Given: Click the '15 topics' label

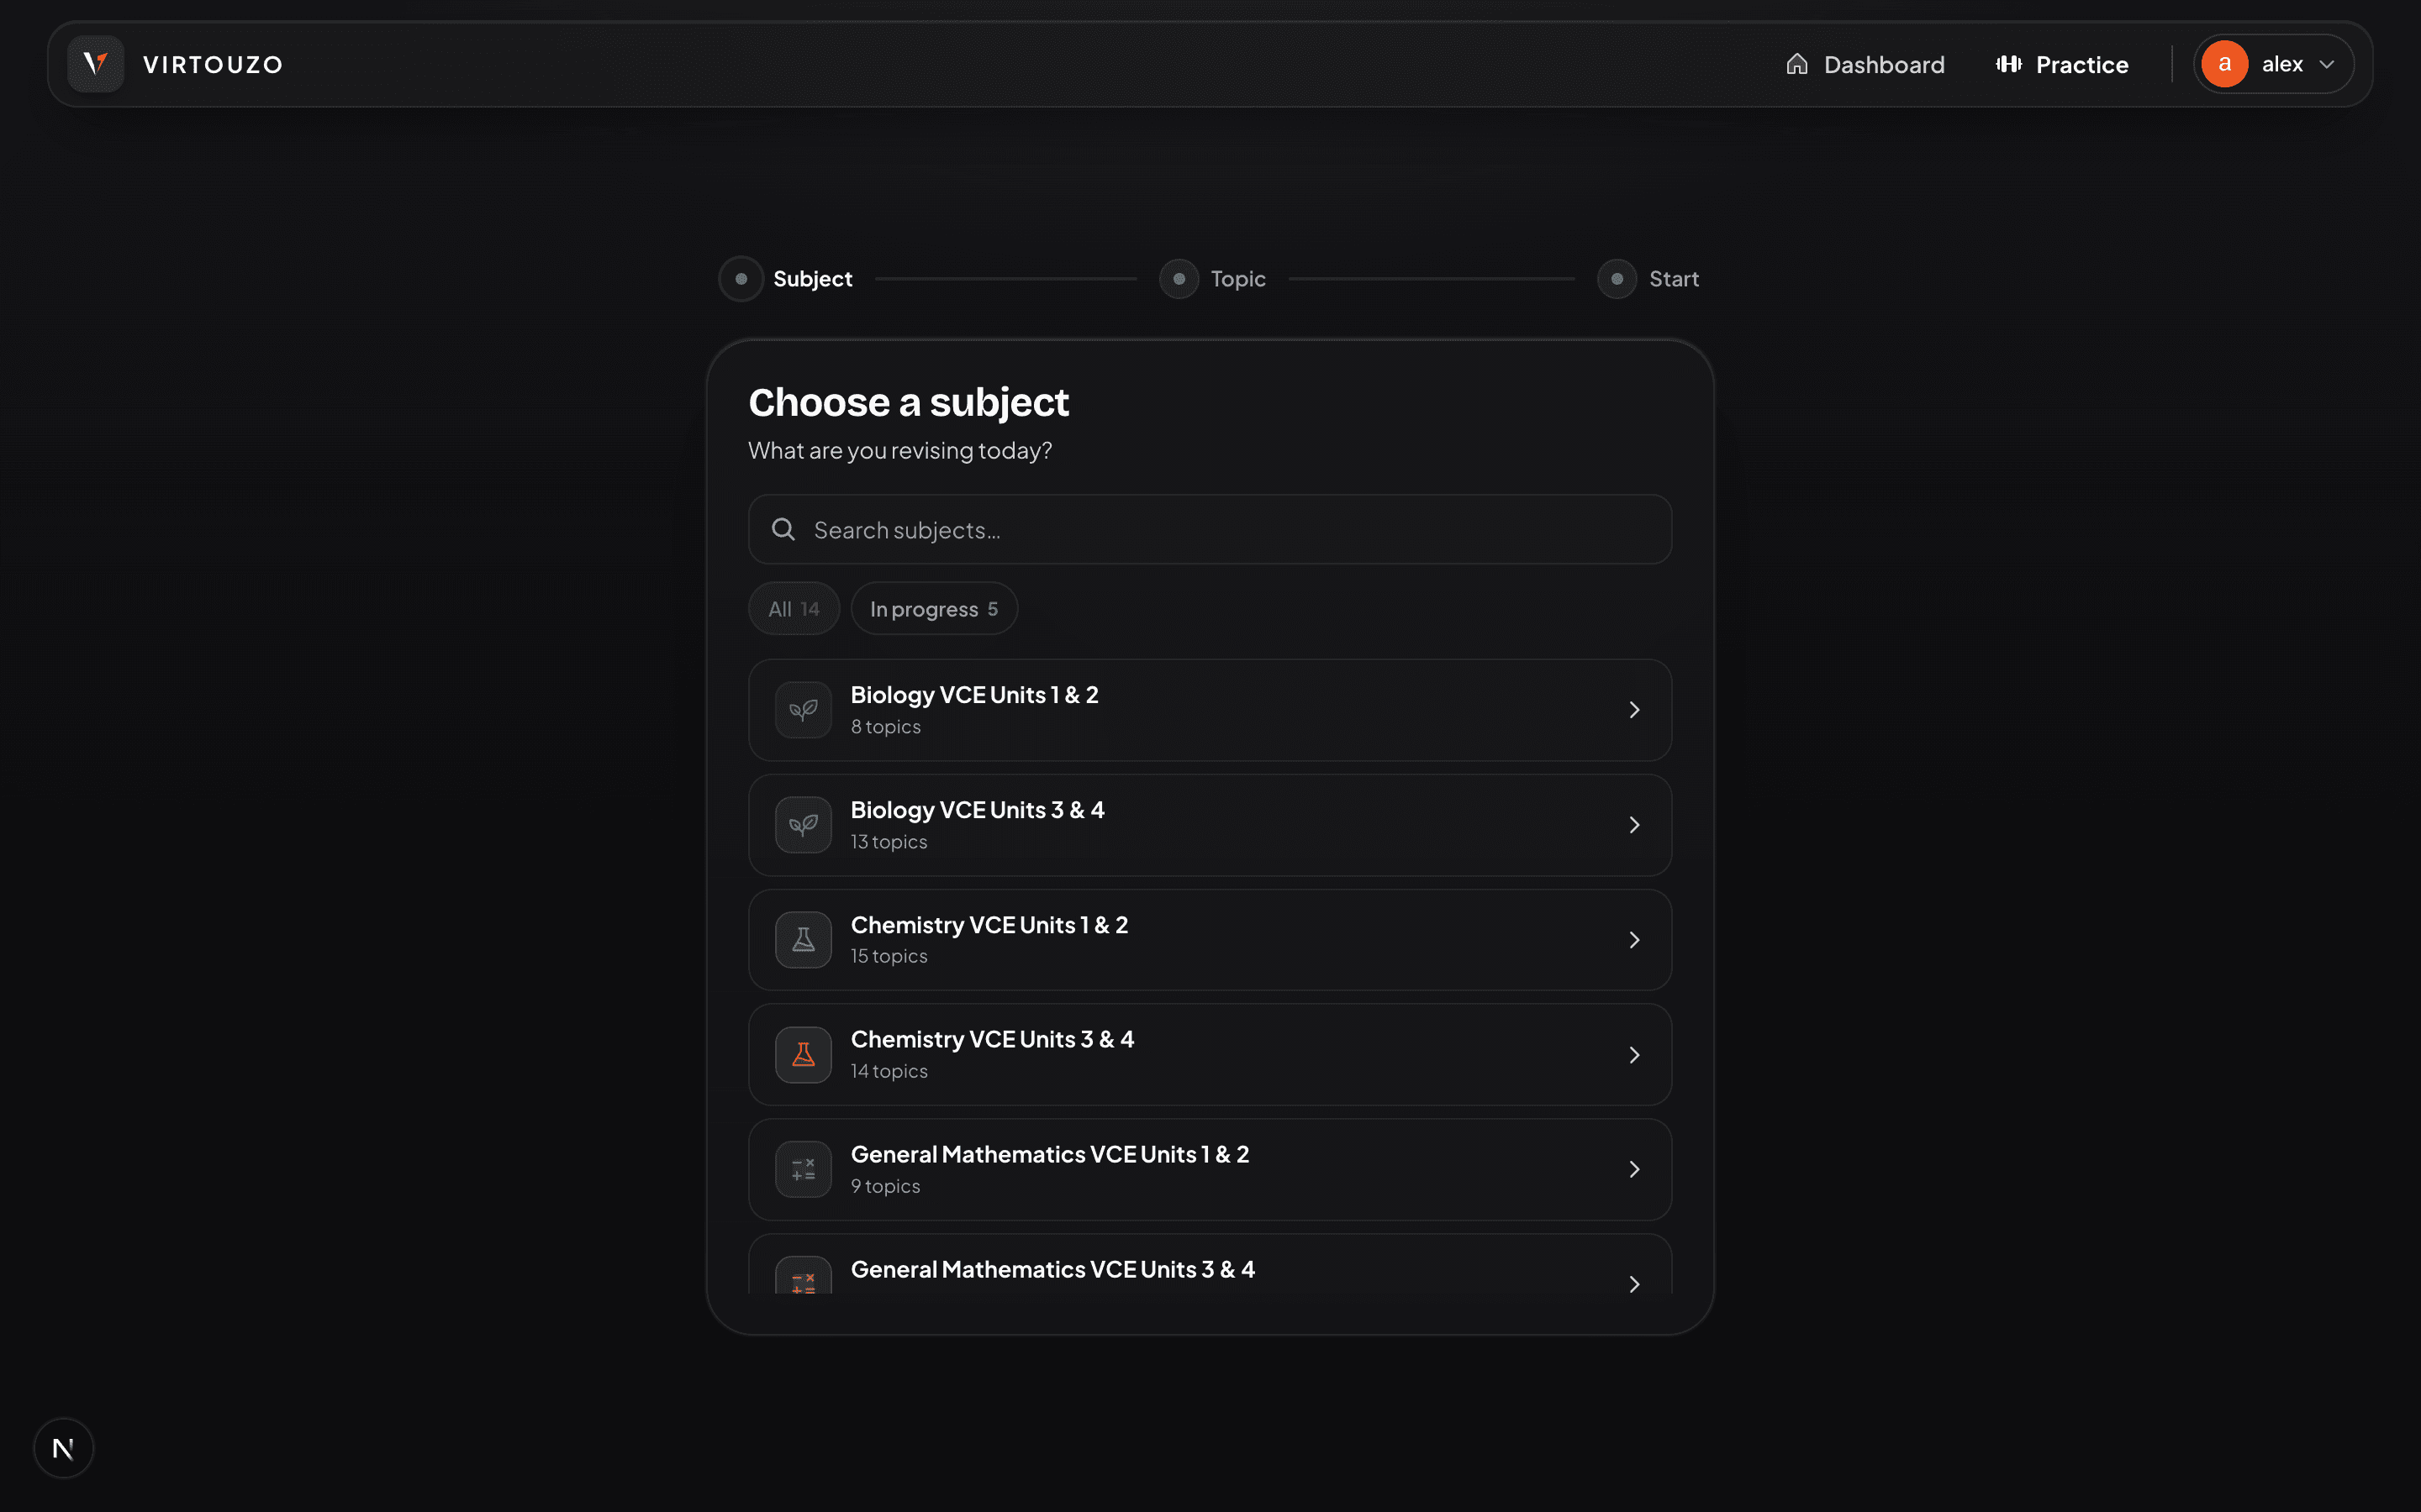Looking at the screenshot, I should [x=889, y=956].
